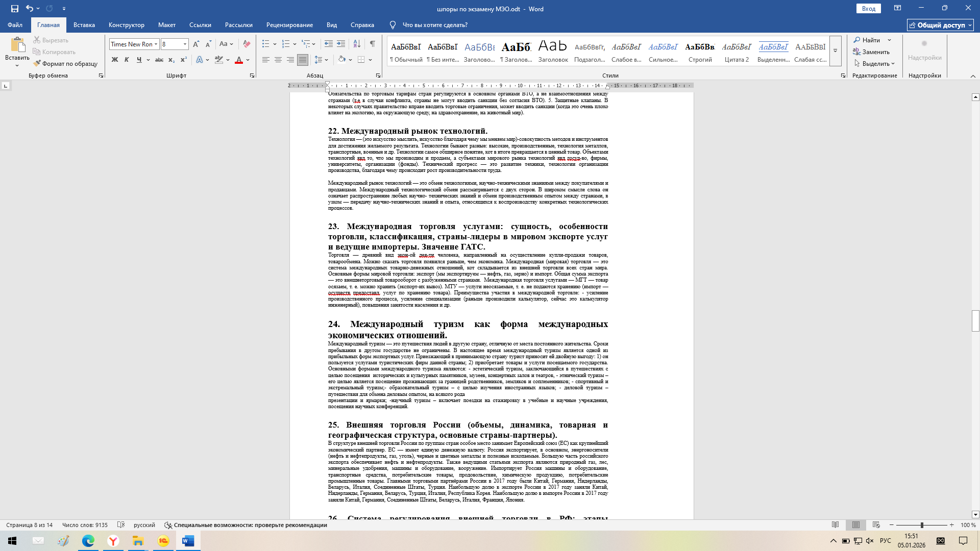Click the Sort paragraphs A-Z icon

tap(357, 44)
